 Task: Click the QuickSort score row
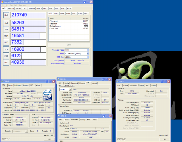tap(69, 28)
